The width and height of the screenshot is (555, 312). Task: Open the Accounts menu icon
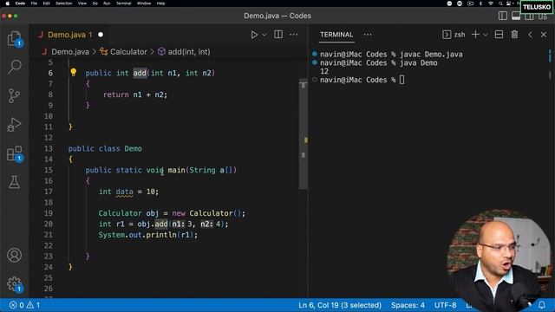point(14,255)
